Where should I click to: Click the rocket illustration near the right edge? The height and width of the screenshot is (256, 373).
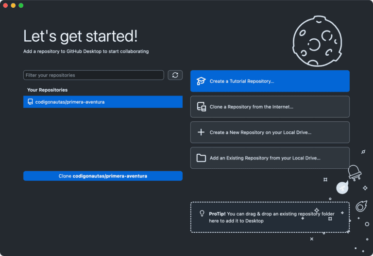click(355, 172)
